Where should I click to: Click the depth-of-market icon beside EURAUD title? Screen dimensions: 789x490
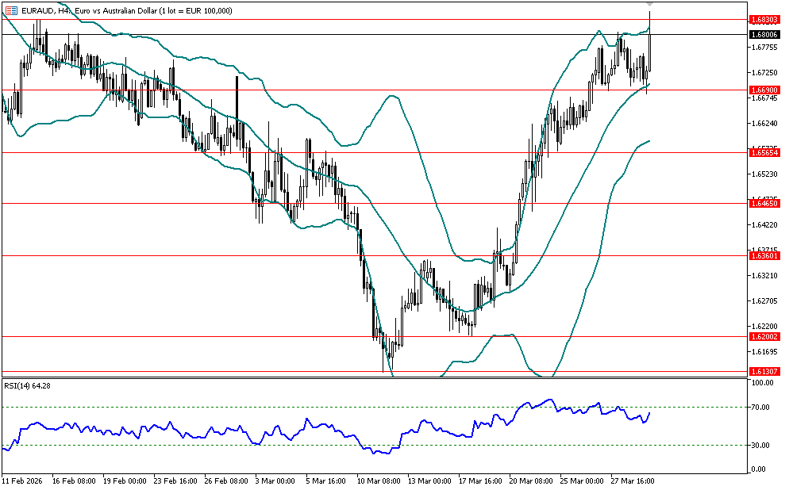coord(11,10)
